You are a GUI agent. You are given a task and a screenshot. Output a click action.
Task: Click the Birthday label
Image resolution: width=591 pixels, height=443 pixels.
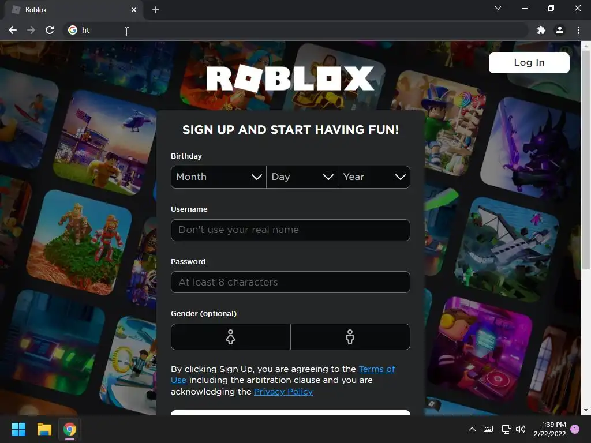click(x=186, y=156)
